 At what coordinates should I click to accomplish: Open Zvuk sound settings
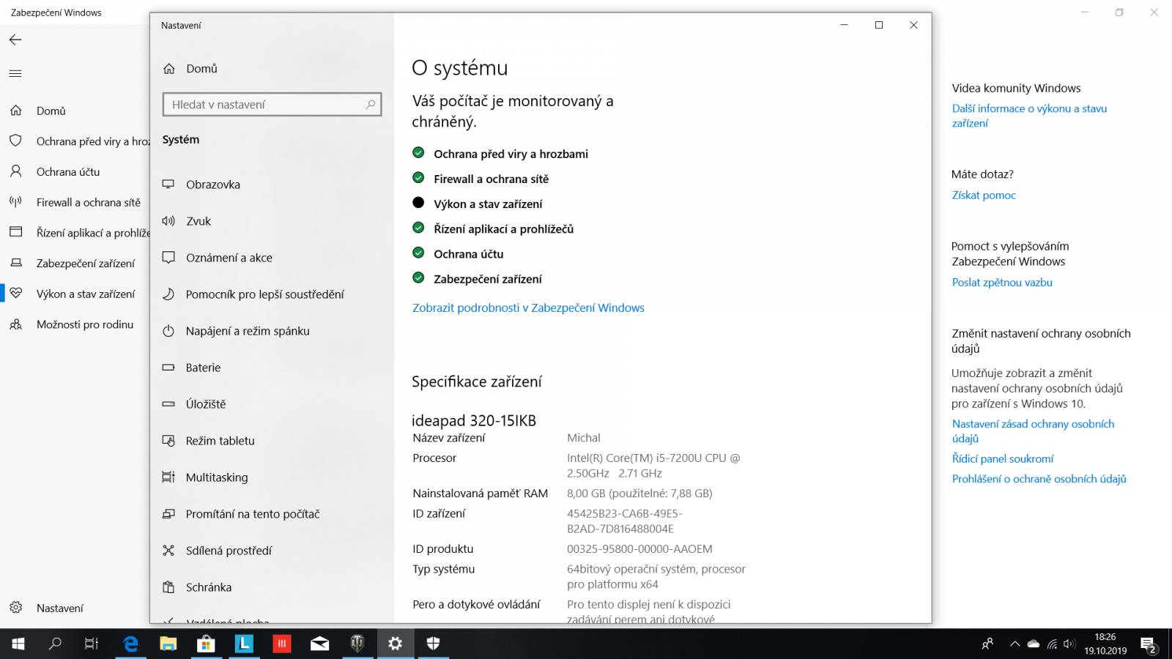pyautogui.click(x=187, y=221)
